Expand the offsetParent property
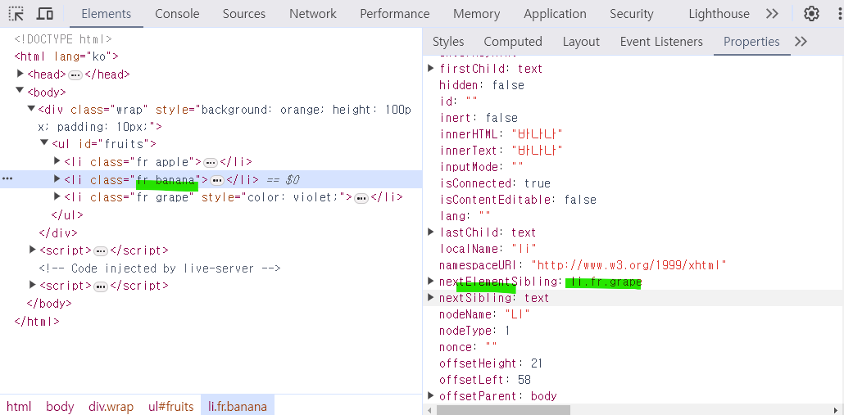Screen dimensions: 844x415 [431, 396]
